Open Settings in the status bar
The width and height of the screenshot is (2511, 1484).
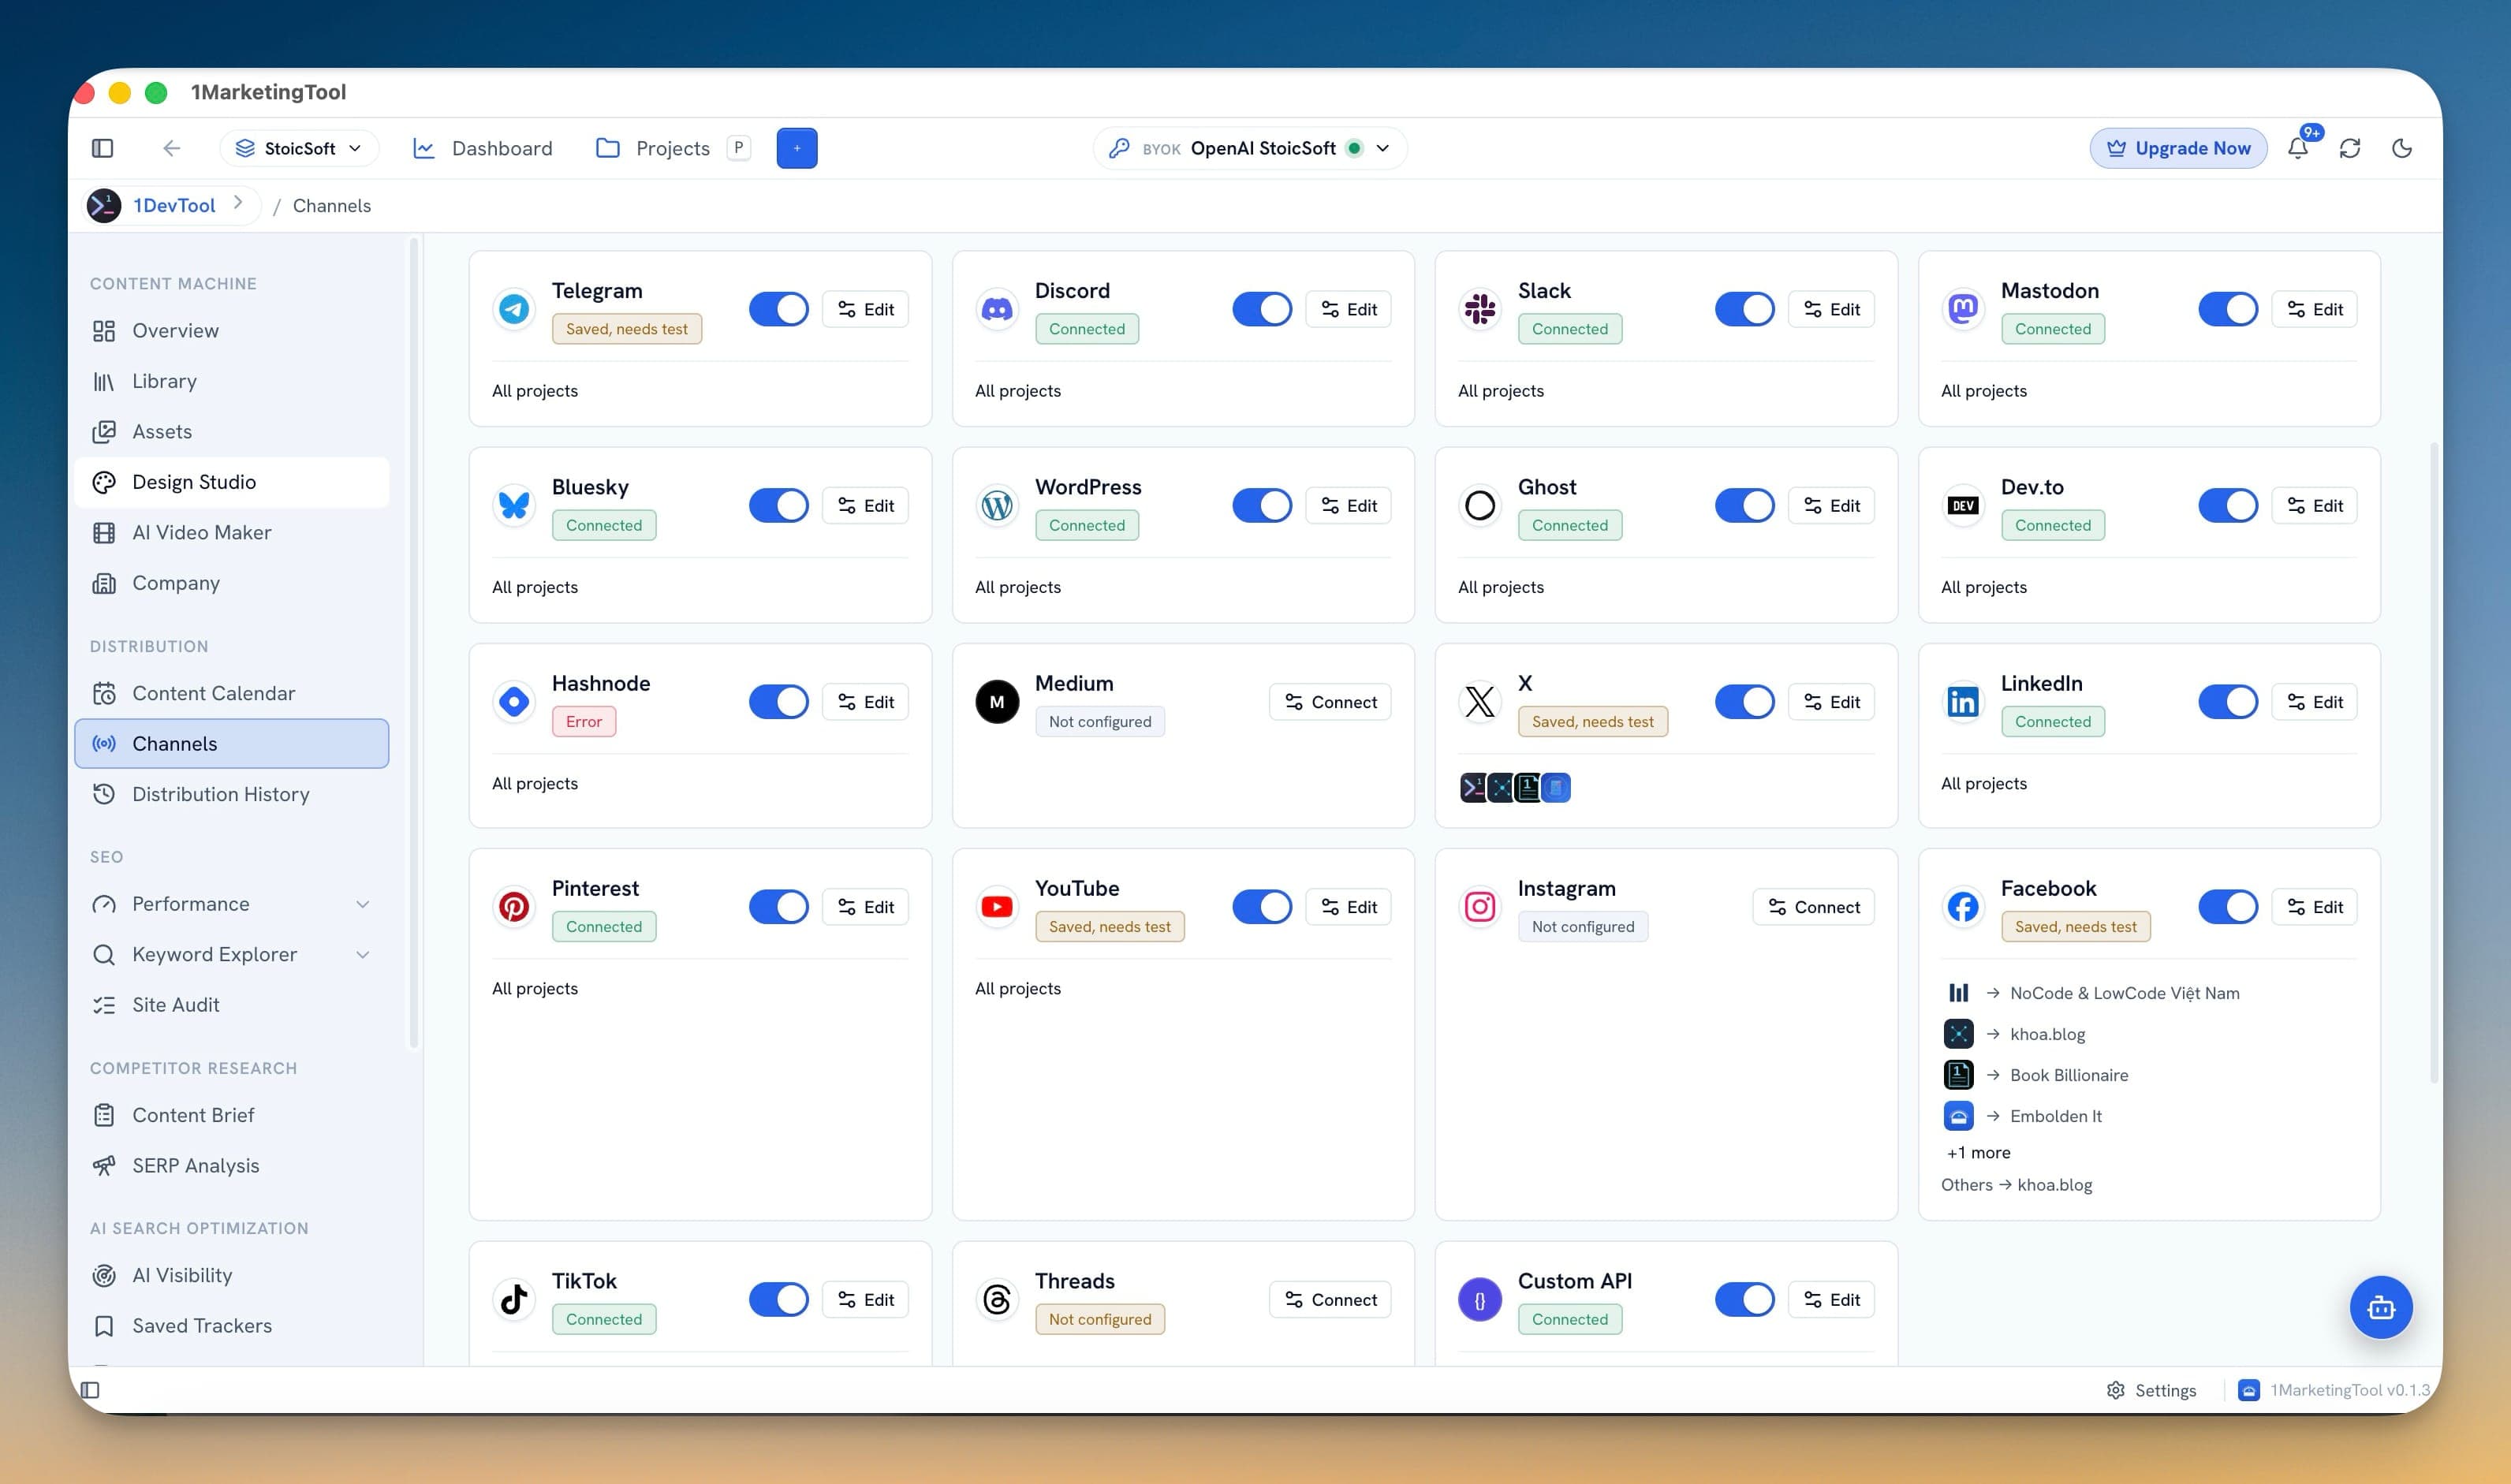click(x=2151, y=1390)
